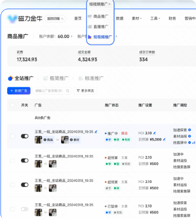The height and width of the screenshot is (219, 196).
Task: Click the 成交订单数 value 334
Action: pyautogui.click(x=144, y=59)
